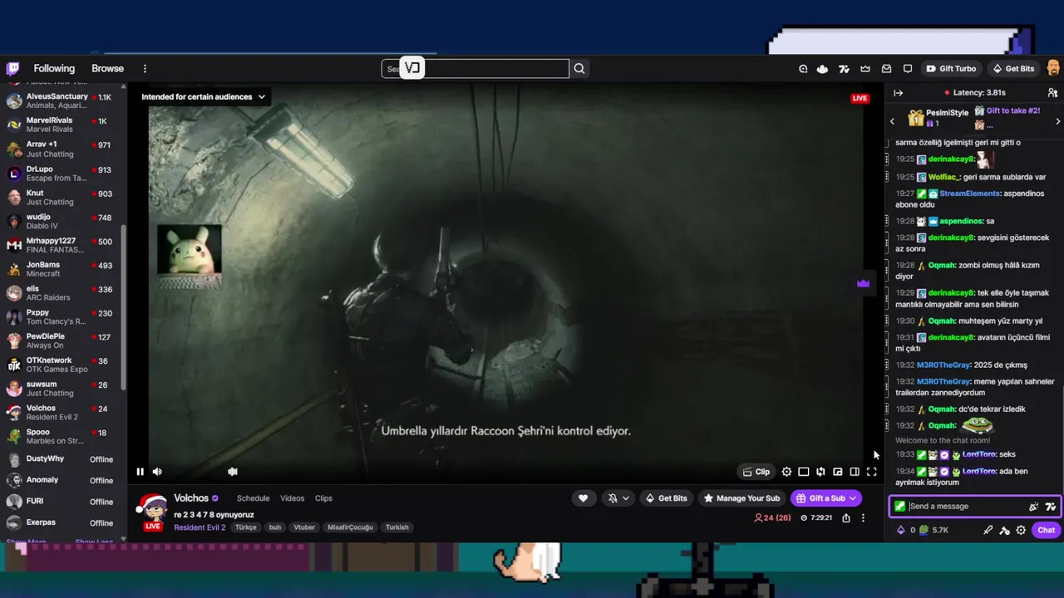The image size is (1064, 598).
Task: Click the Bits balance icon below chat
Action: [x=900, y=530]
